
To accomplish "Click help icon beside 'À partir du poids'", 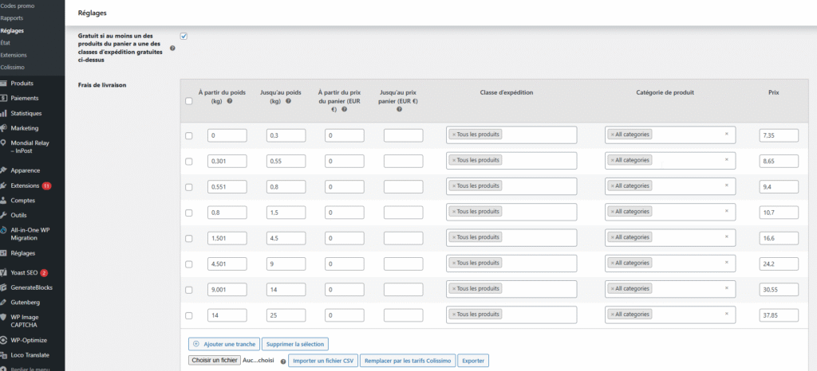I will tap(230, 101).
